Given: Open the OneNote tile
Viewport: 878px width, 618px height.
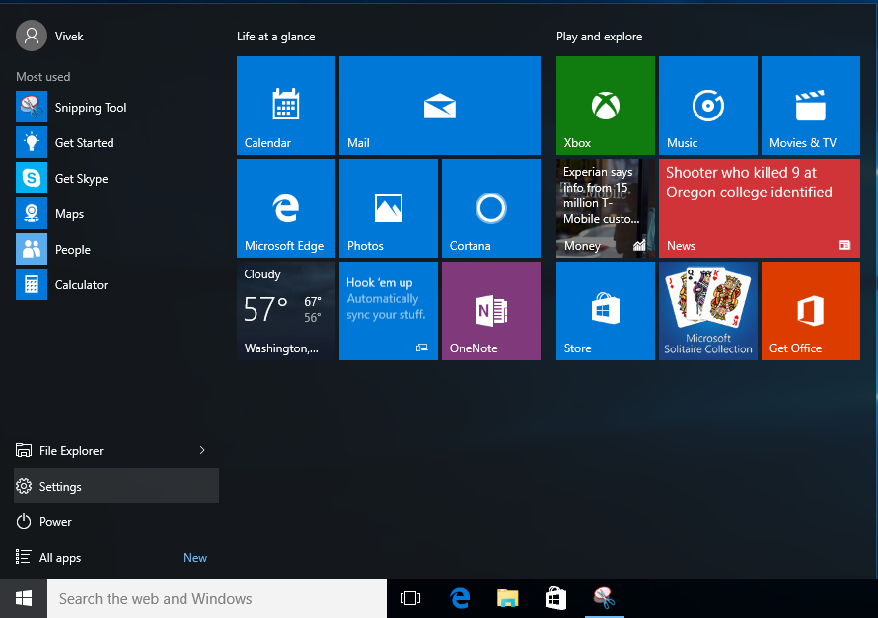Looking at the screenshot, I should tap(490, 311).
